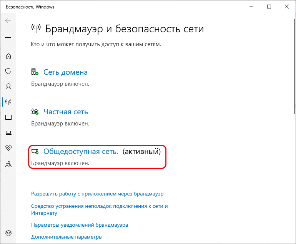
Task: Open the Home section in the sidebar
Action: 8,56
